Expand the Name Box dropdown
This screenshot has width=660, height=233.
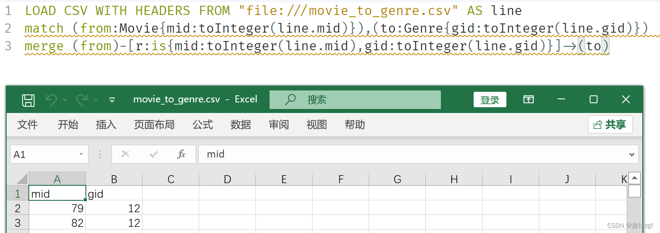coord(81,154)
